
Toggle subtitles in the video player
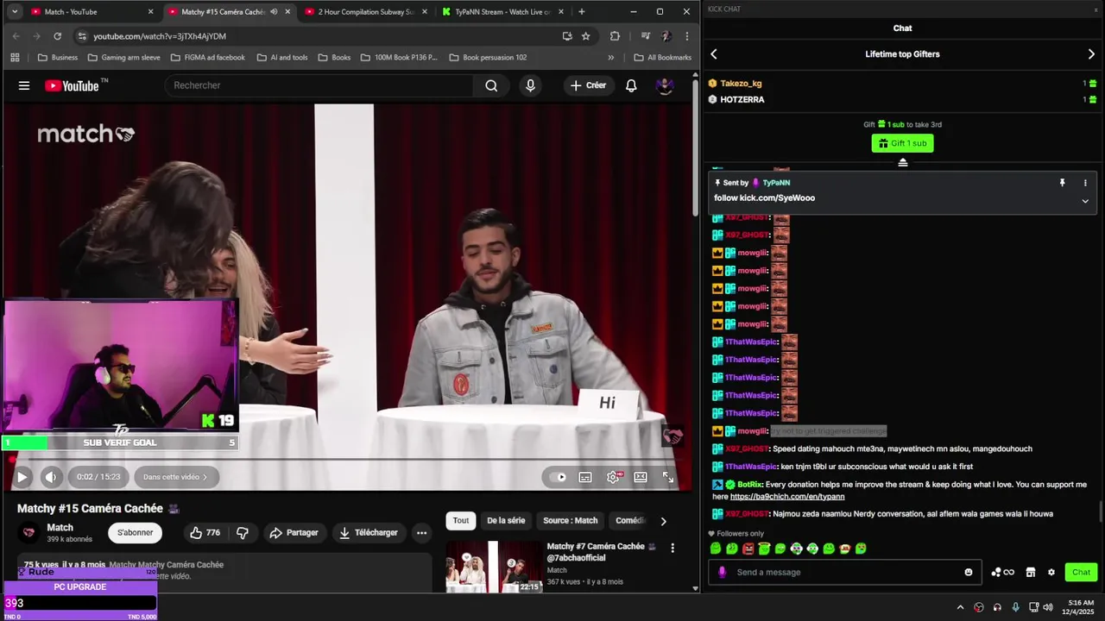point(585,477)
